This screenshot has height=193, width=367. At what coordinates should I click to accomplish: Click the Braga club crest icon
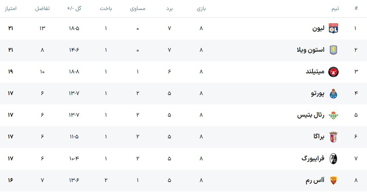click(333, 137)
